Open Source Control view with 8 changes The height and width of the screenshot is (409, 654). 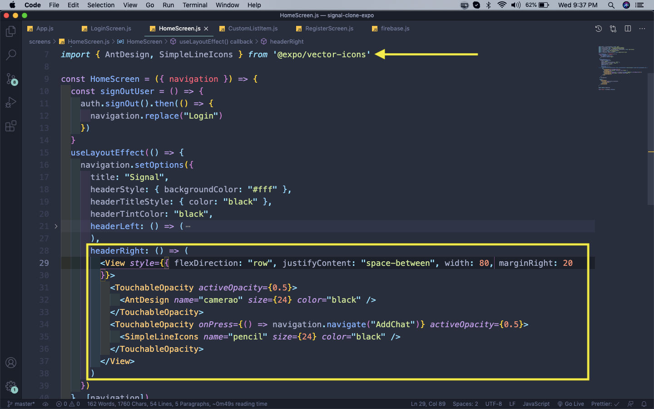[x=11, y=79]
